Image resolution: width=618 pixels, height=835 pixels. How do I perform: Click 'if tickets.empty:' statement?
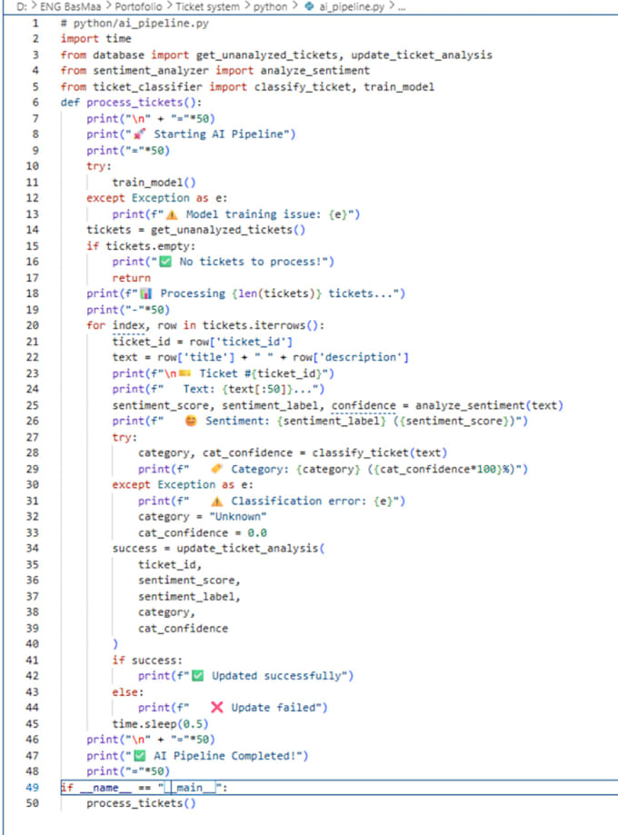coord(141,245)
